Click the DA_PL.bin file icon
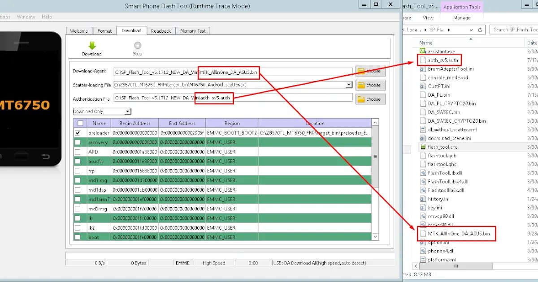 click(x=423, y=95)
